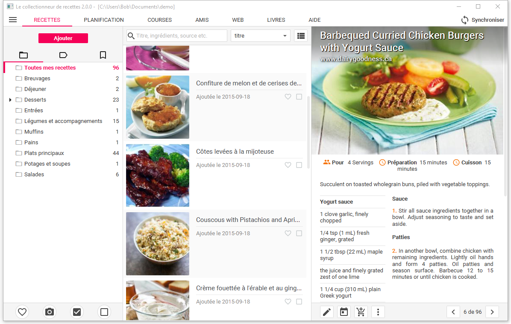
Task: Open the COURSES tab
Action: pyautogui.click(x=159, y=20)
